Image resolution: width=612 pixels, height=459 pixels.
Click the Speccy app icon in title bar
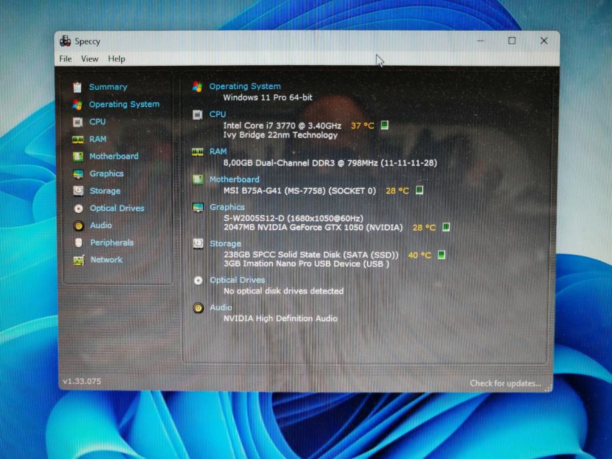pyautogui.click(x=65, y=41)
